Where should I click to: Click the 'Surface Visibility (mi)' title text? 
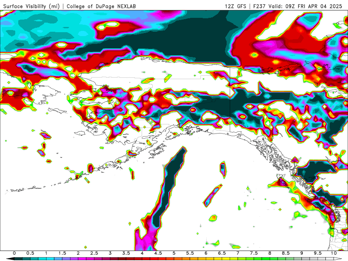coord(31,6)
